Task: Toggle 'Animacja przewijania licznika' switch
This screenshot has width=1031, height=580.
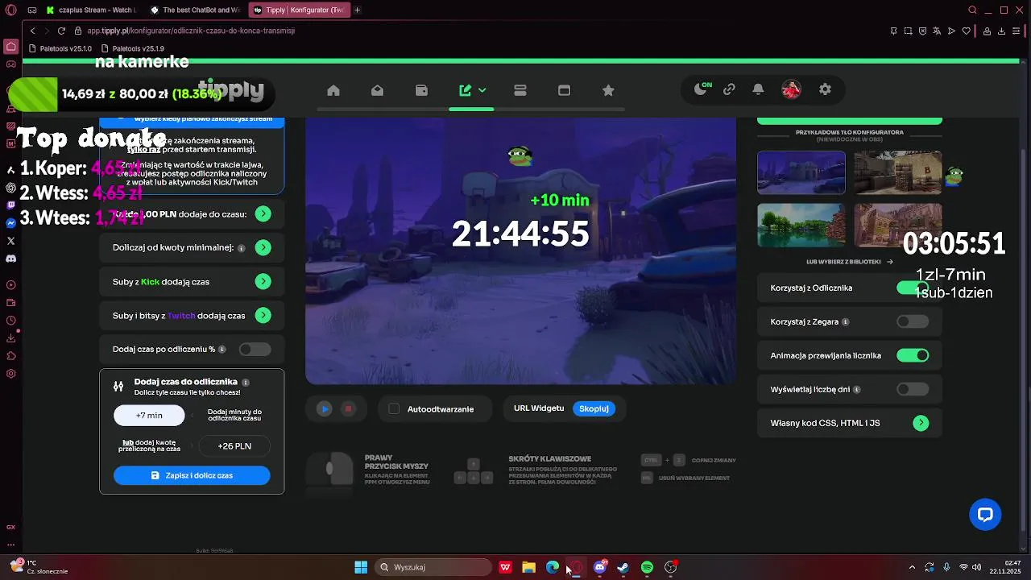Action: (x=913, y=355)
